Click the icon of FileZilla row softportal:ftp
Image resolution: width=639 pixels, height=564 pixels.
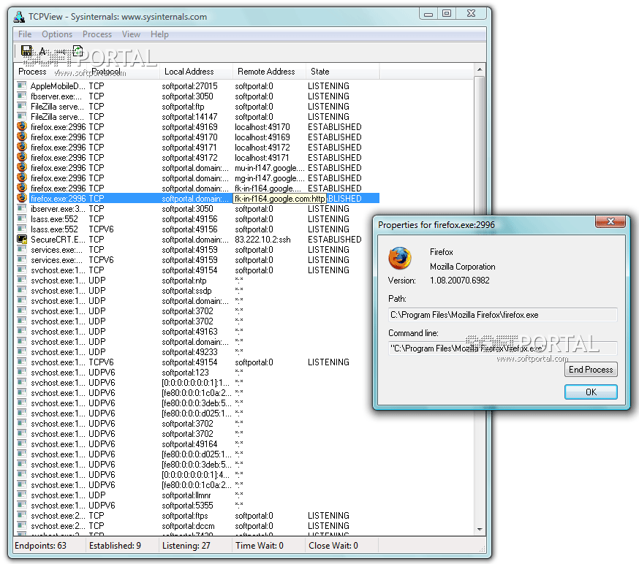pos(22,106)
